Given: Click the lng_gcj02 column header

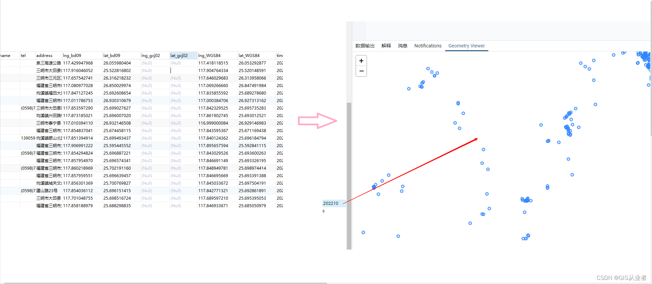Looking at the screenshot, I should click(155, 55).
